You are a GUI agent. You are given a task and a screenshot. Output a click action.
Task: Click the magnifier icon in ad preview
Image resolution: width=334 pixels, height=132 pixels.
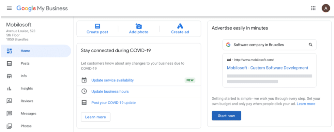coord(311,45)
